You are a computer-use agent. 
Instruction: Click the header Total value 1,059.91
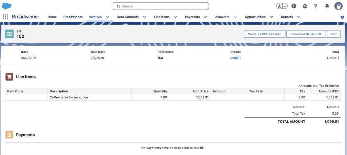click(333, 58)
